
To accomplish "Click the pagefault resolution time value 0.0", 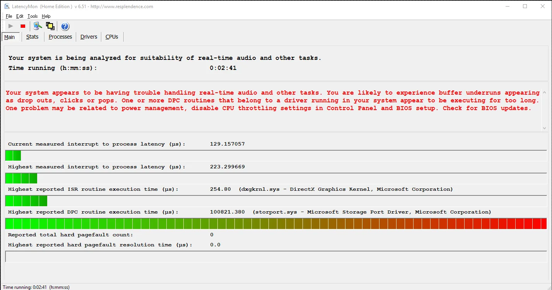I will click(215, 245).
